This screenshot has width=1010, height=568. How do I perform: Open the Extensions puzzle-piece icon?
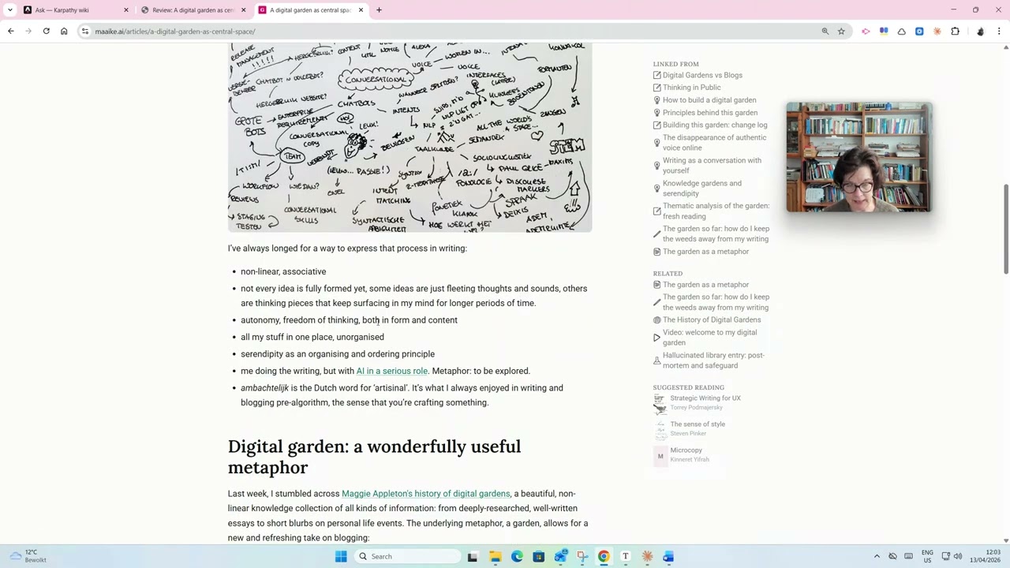(x=955, y=32)
